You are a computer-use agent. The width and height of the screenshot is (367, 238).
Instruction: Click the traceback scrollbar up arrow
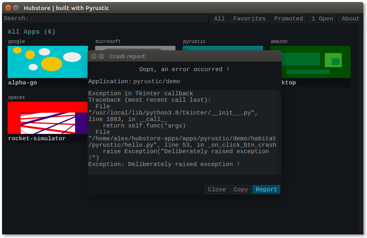pos(279,92)
